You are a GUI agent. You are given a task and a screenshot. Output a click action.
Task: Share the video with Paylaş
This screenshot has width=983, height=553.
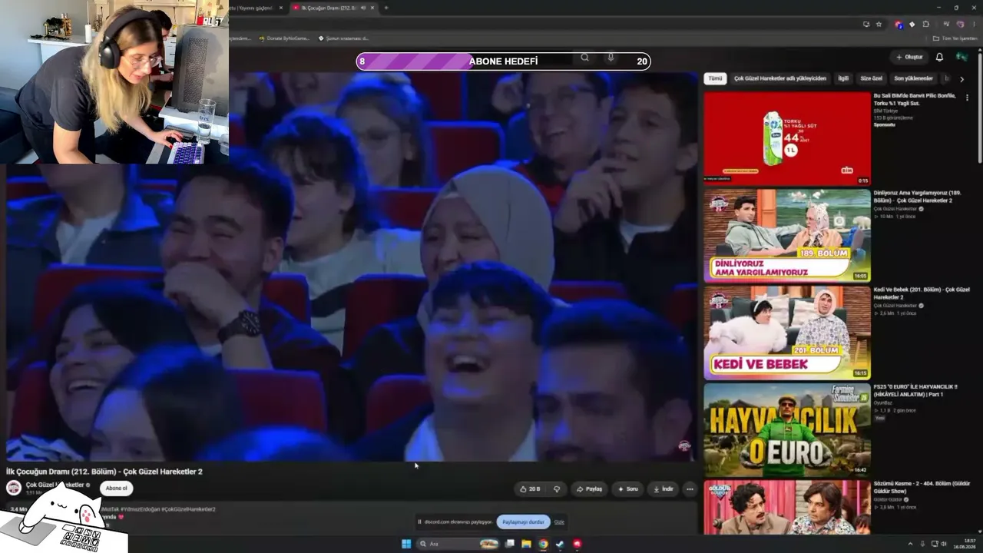tap(589, 488)
